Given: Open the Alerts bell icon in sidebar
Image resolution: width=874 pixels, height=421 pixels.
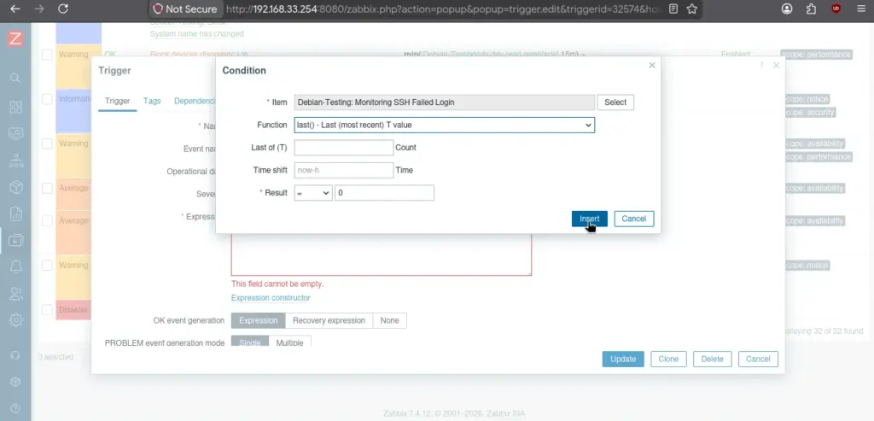Looking at the screenshot, I should (x=15, y=266).
